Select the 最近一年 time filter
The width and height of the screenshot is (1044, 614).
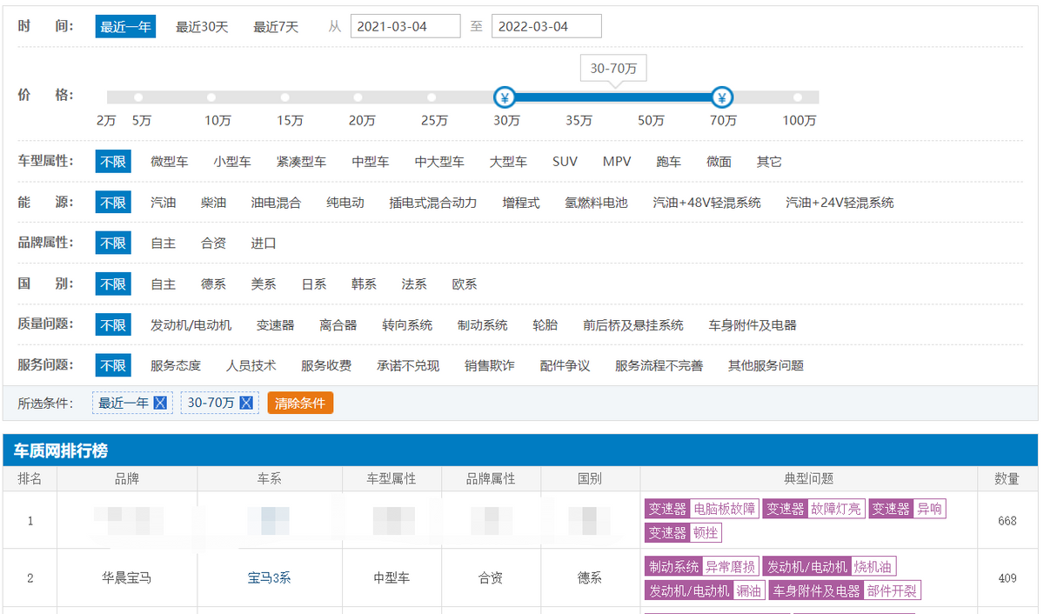pos(125,27)
